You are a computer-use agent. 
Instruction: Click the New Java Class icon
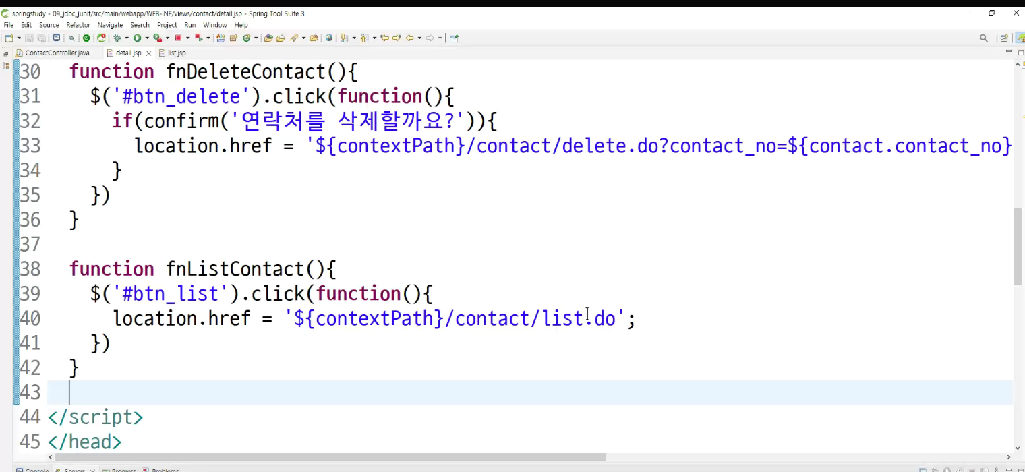[x=246, y=38]
